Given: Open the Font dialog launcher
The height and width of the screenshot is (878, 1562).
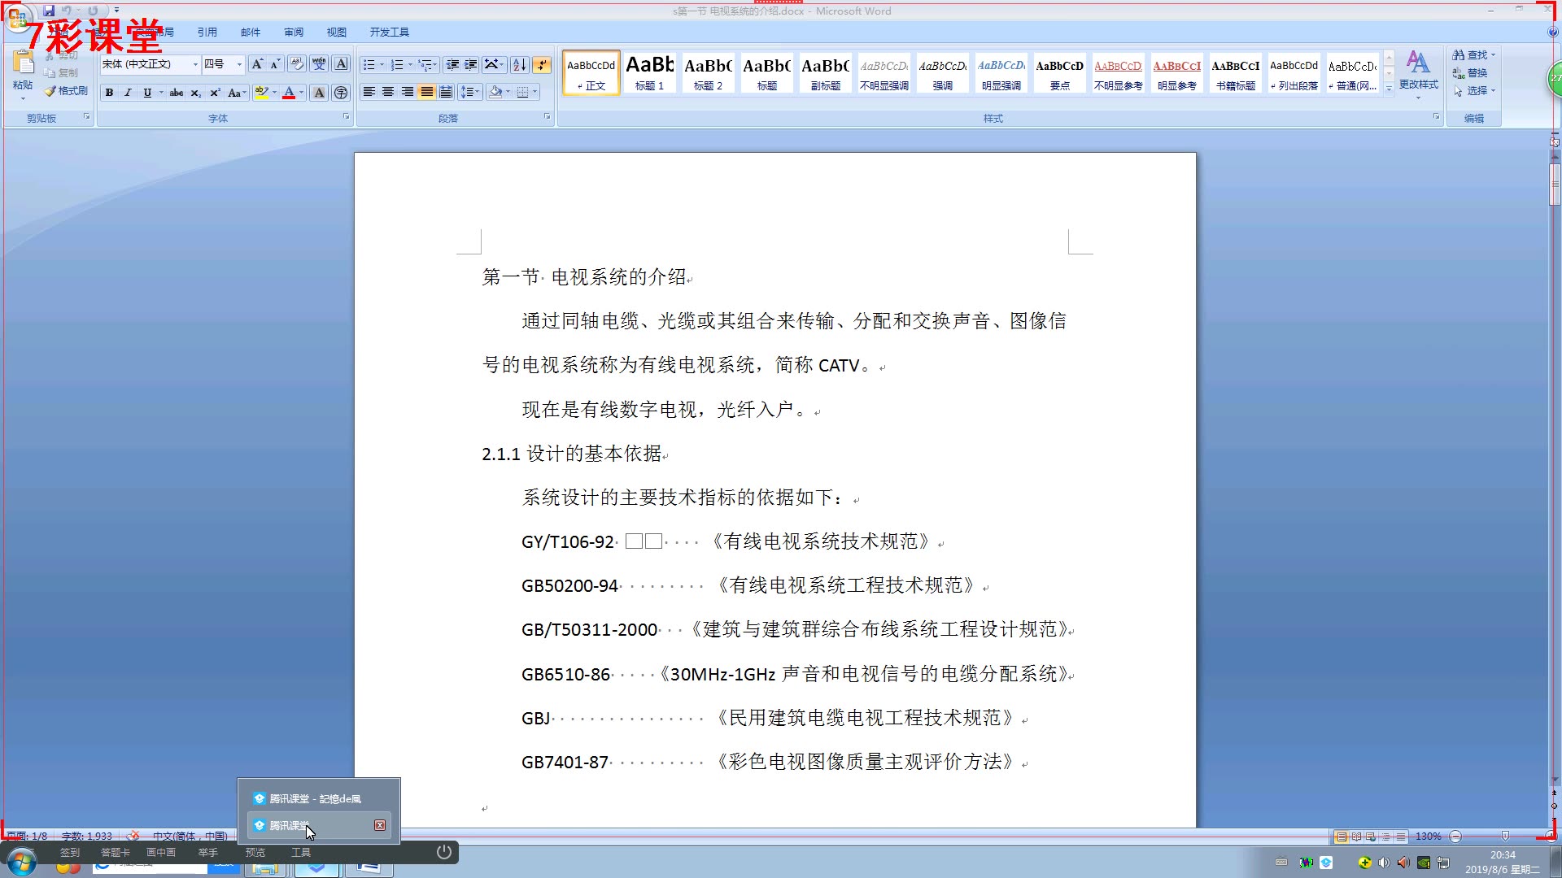Looking at the screenshot, I should pos(347,117).
